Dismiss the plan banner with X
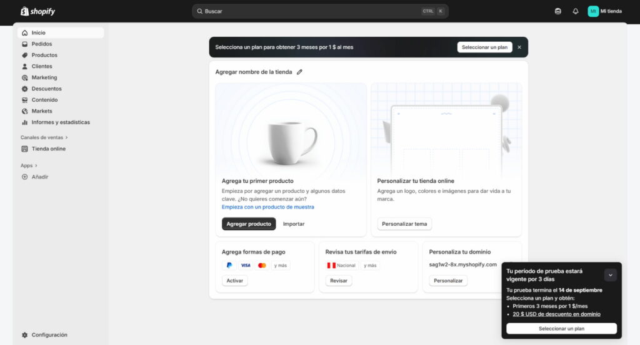640x345 pixels. pos(519,47)
